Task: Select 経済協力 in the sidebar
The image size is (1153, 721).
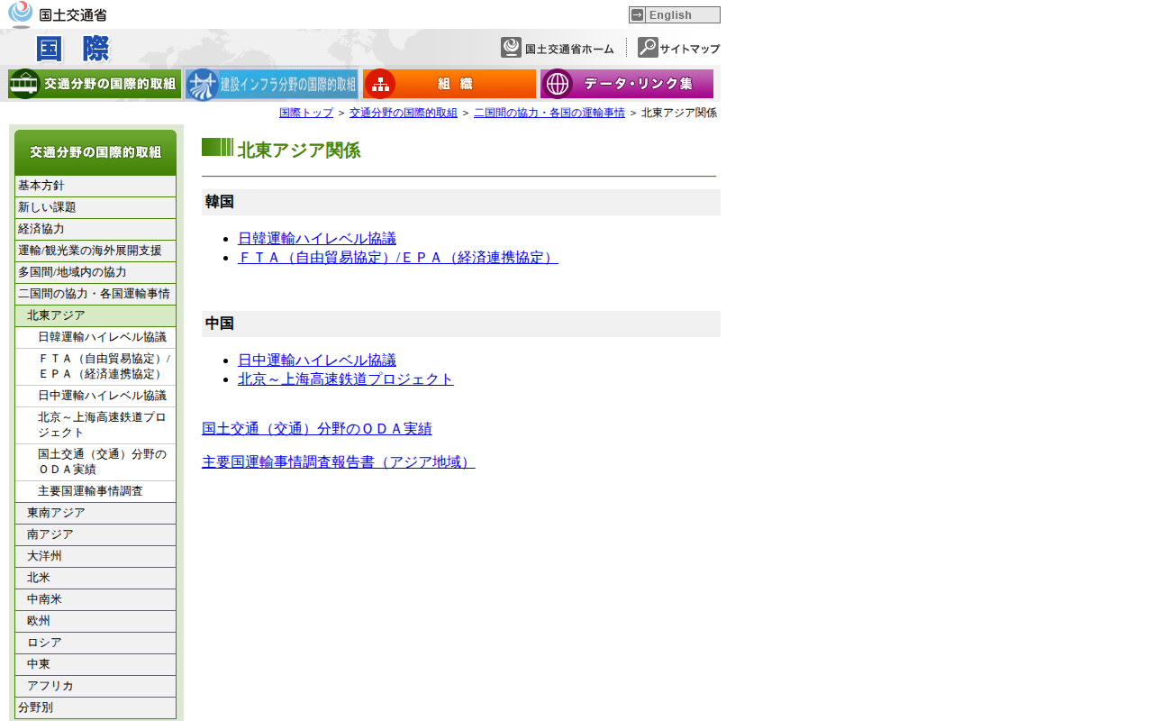Action: (95, 229)
